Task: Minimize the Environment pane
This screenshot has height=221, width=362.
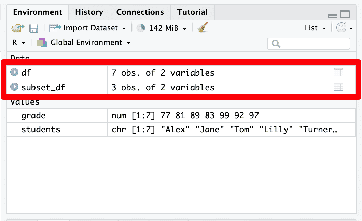Action: coord(332,15)
